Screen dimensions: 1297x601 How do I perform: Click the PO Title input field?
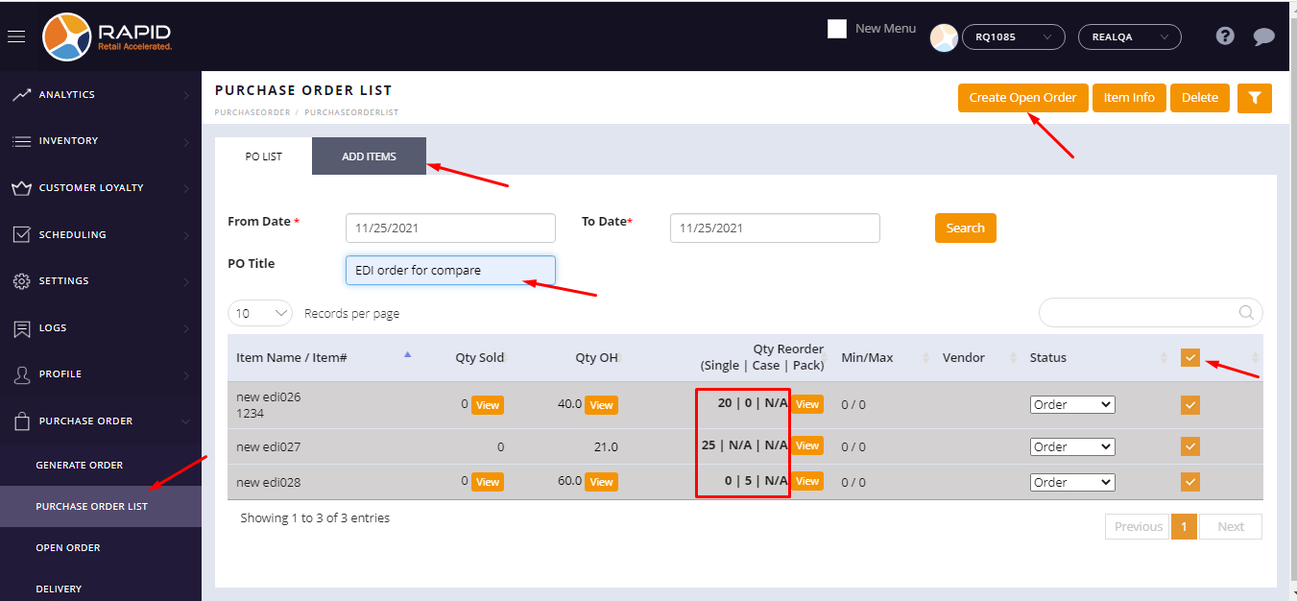click(x=449, y=271)
